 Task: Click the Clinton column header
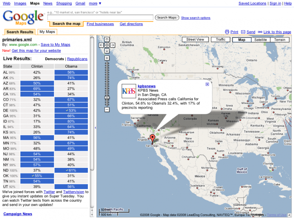[x=37, y=66]
